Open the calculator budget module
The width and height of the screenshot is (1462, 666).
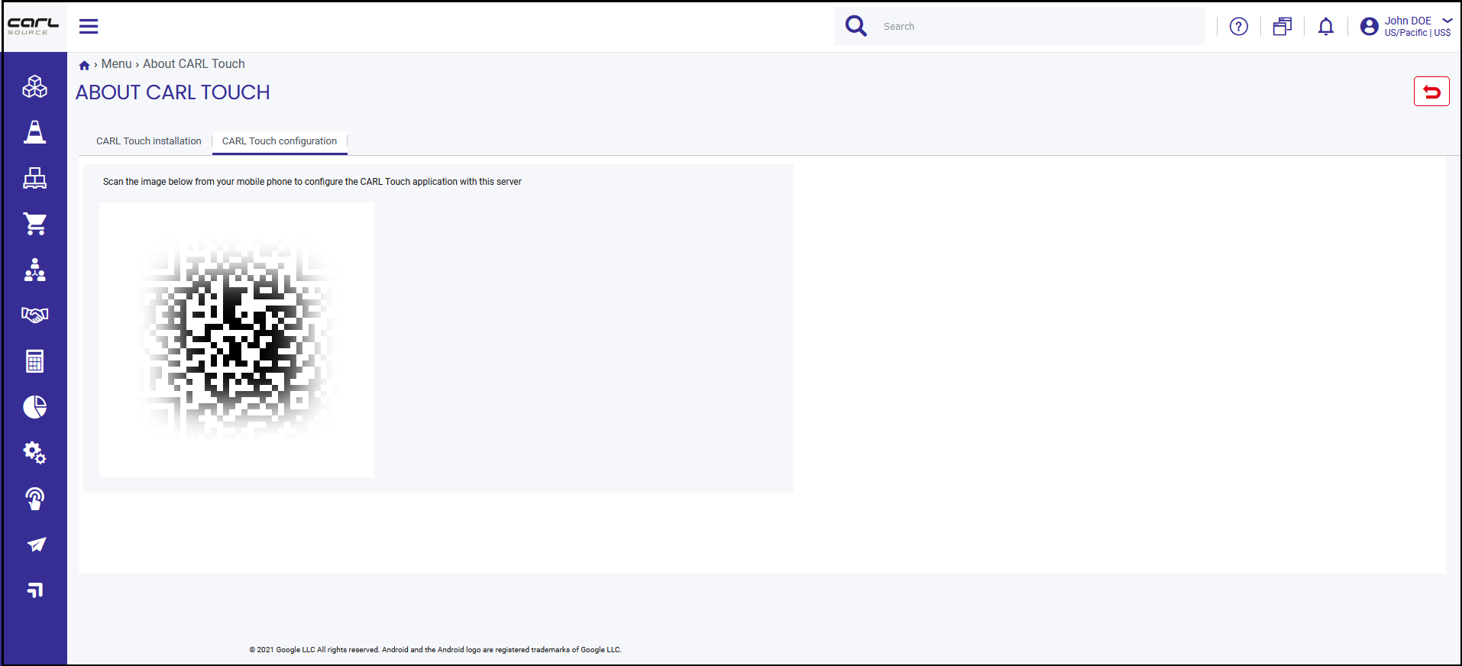[x=34, y=361]
